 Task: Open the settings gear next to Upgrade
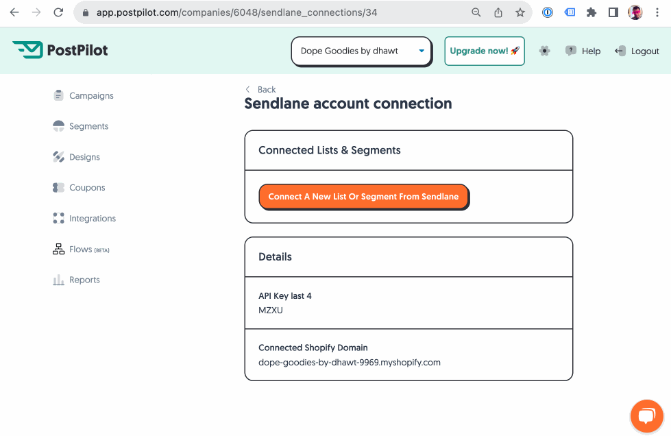coord(544,50)
